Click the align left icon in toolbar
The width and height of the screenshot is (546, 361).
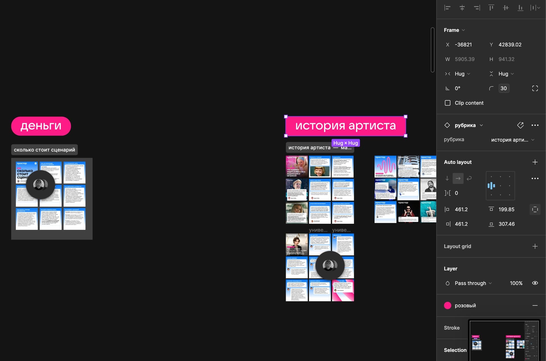click(x=447, y=8)
